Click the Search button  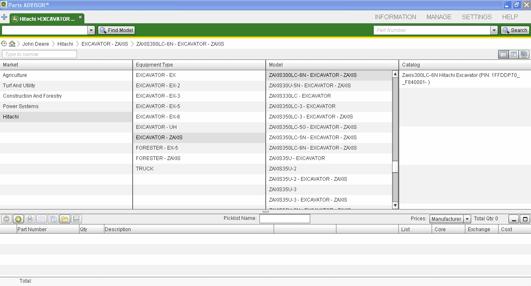pyautogui.click(x=515, y=30)
